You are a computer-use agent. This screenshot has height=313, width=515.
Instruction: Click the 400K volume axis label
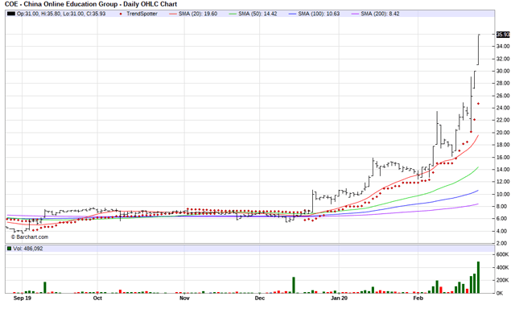tap(503, 268)
